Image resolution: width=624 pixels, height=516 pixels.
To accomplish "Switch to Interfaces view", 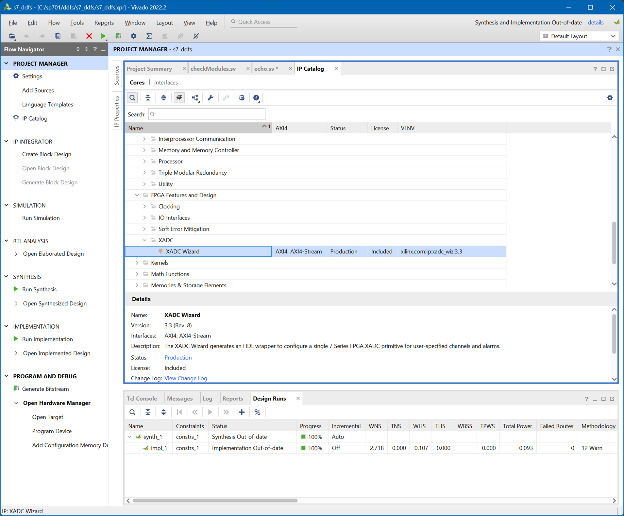I will (x=166, y=83).
